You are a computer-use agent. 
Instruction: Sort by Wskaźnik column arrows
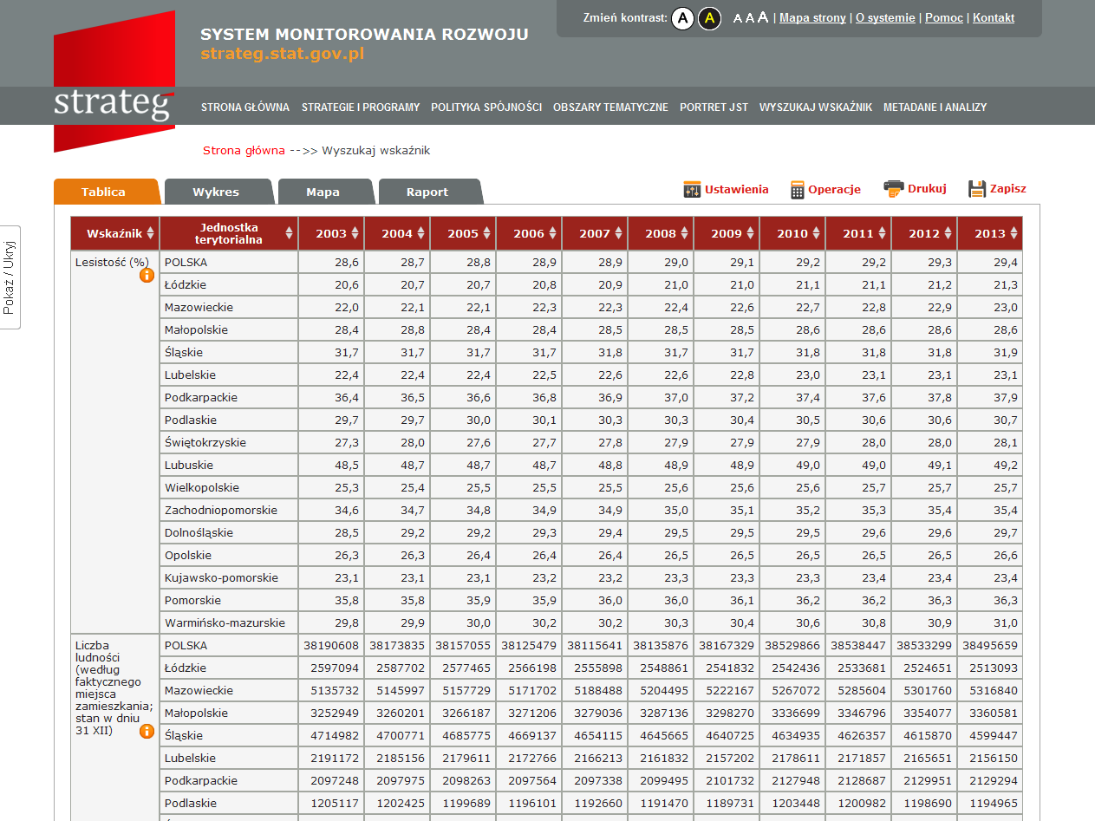pyautogui.click(x=150, y=233)
